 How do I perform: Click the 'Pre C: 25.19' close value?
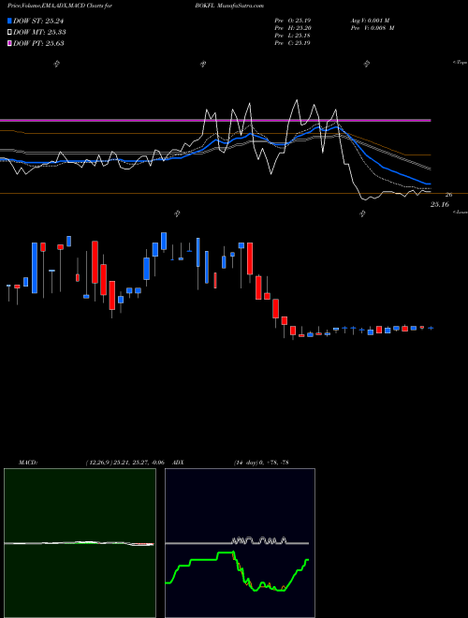click(292, 43)
